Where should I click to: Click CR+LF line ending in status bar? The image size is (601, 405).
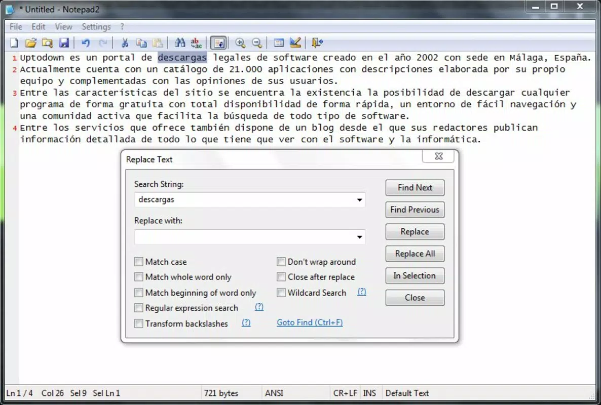point(345,393)
